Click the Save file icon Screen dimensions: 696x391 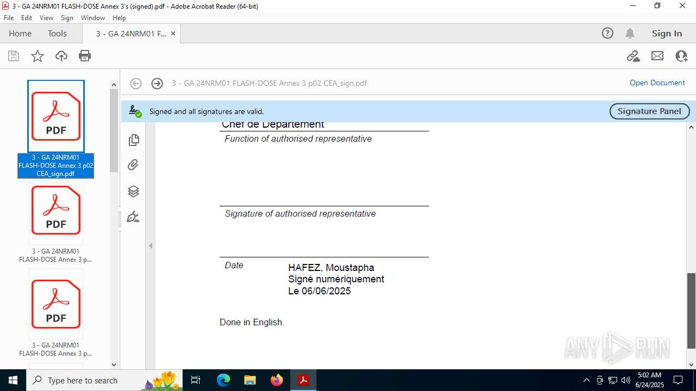point(14,56)
